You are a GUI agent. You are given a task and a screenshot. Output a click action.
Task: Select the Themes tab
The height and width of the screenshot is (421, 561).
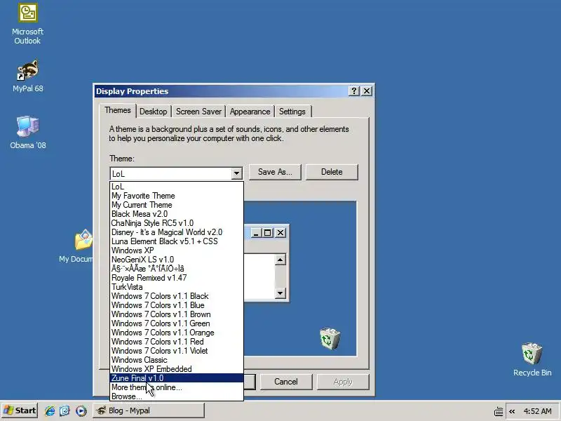tap(118, 110)
